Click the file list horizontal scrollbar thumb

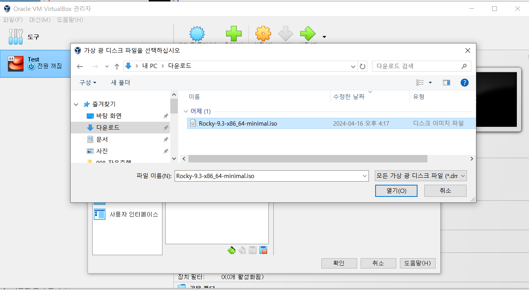click(x=307, y=159)
